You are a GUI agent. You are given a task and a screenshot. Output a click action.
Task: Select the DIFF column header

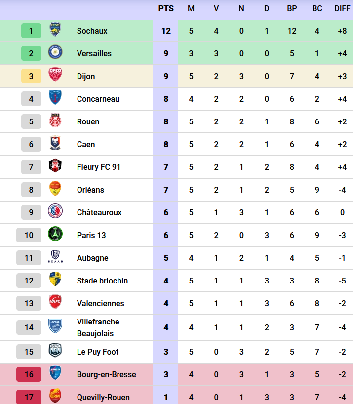[342, 9]
